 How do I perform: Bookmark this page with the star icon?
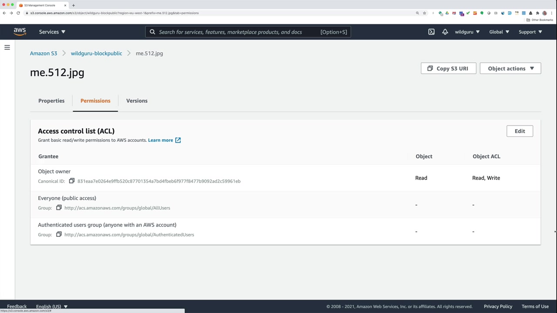click(x=424, y=13)
